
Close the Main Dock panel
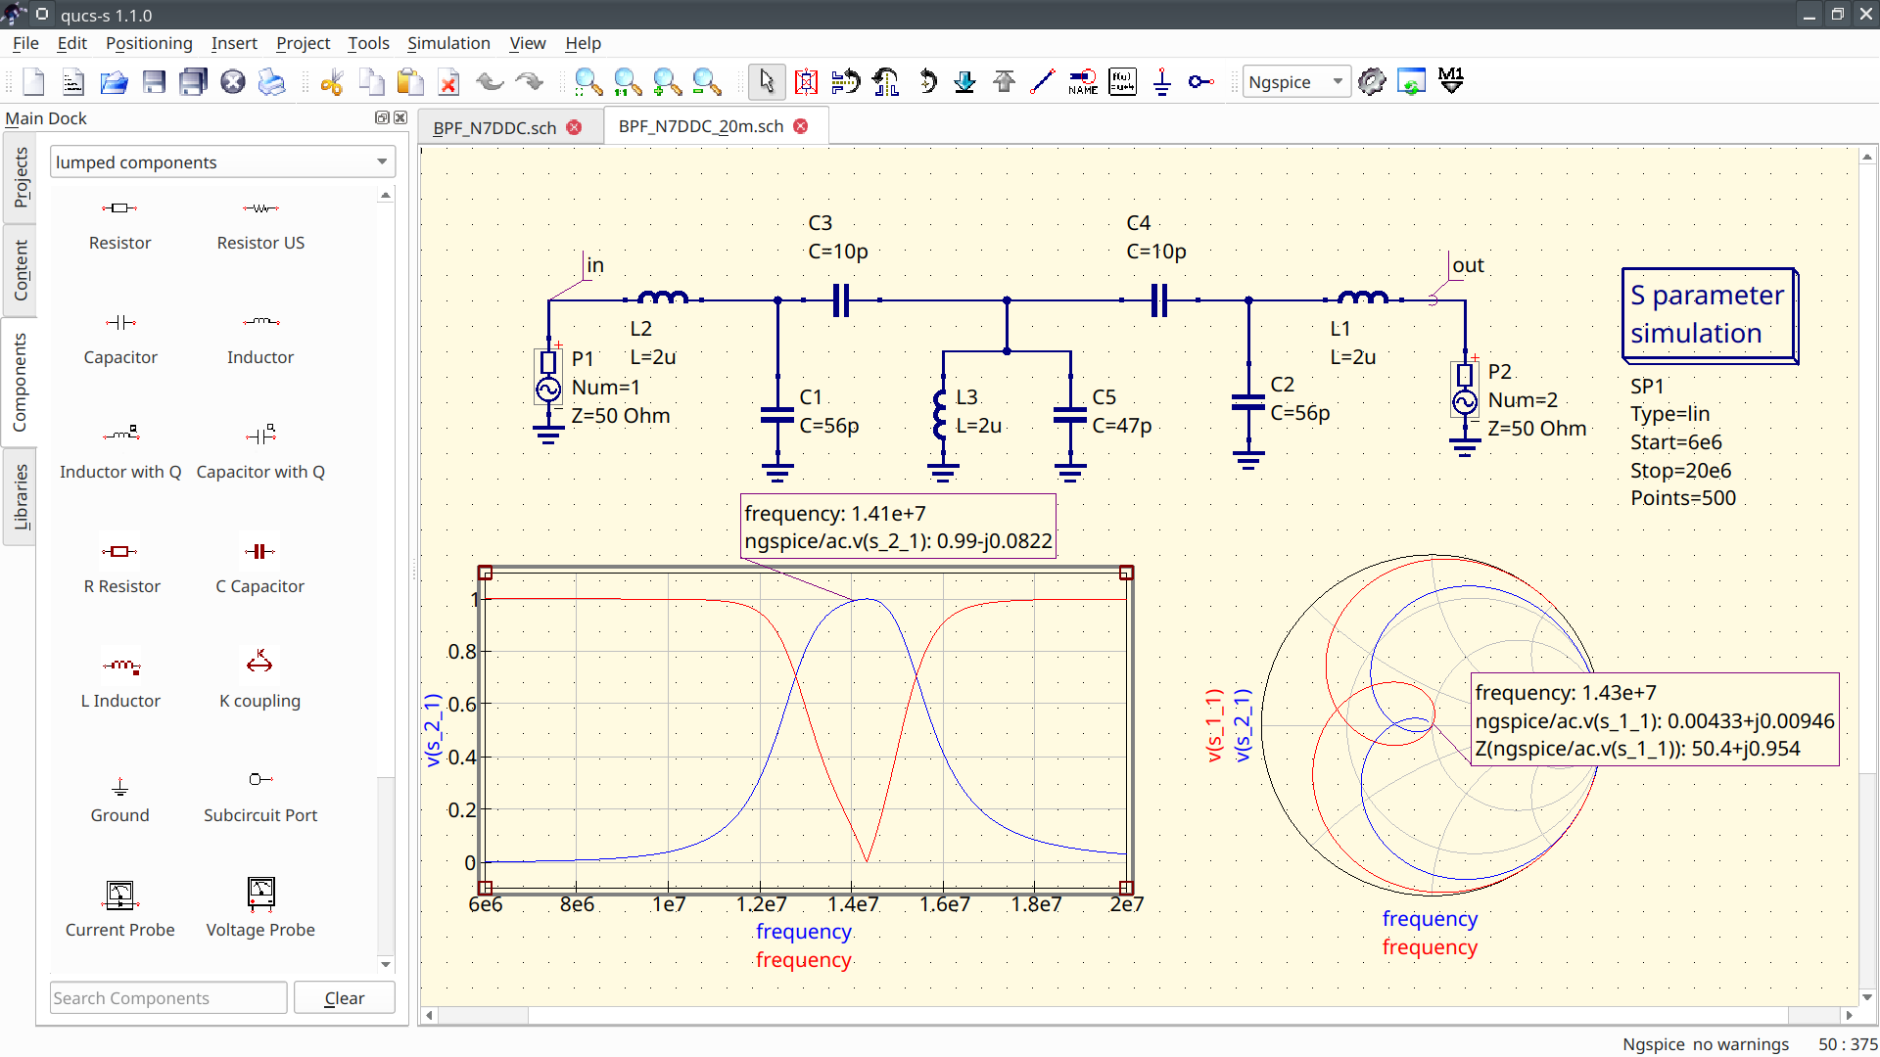(x=399, y=117)
